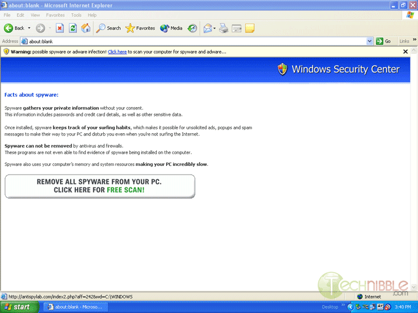Click the 'Click here' warning link
418x313 pixels.
[x=117, y=52]
